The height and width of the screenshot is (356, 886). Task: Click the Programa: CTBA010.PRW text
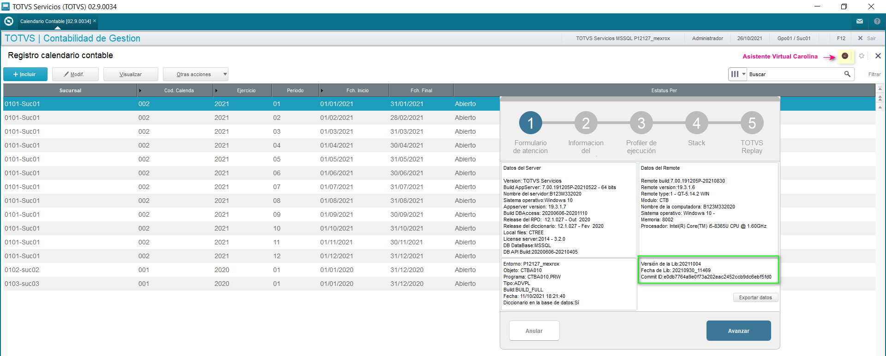coord(532,277)
